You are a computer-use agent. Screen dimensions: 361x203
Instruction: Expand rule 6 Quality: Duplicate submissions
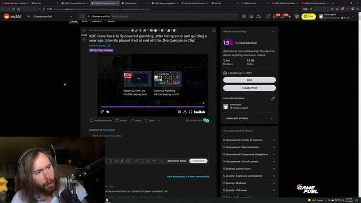point(249,176)
